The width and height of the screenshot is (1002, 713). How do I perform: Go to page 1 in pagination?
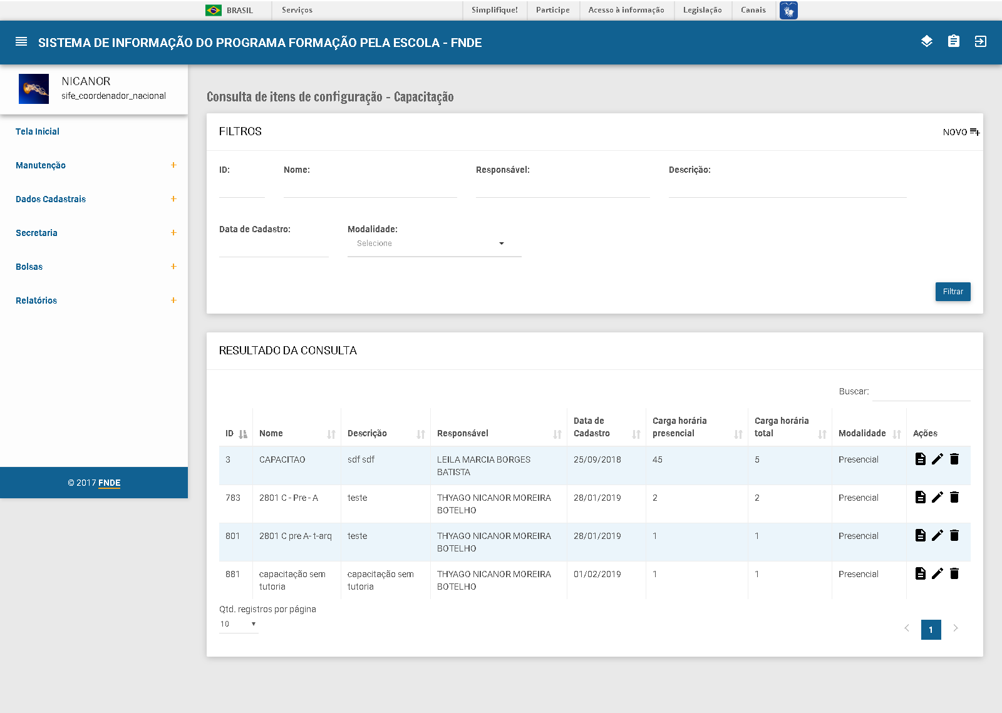[x=931, y=629]
